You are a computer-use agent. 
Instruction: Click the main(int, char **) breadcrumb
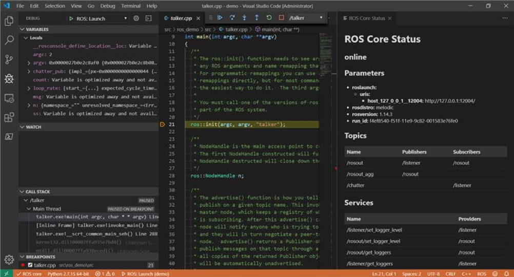point(278,29)
